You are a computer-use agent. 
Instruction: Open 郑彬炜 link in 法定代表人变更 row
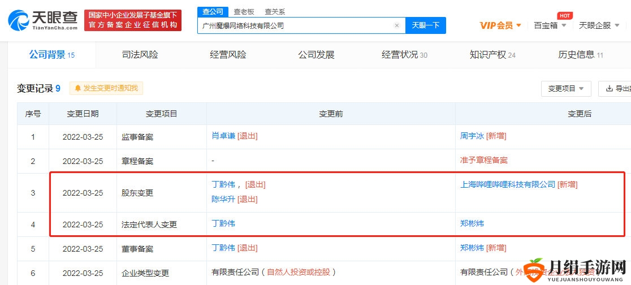(x=472, y=223)
